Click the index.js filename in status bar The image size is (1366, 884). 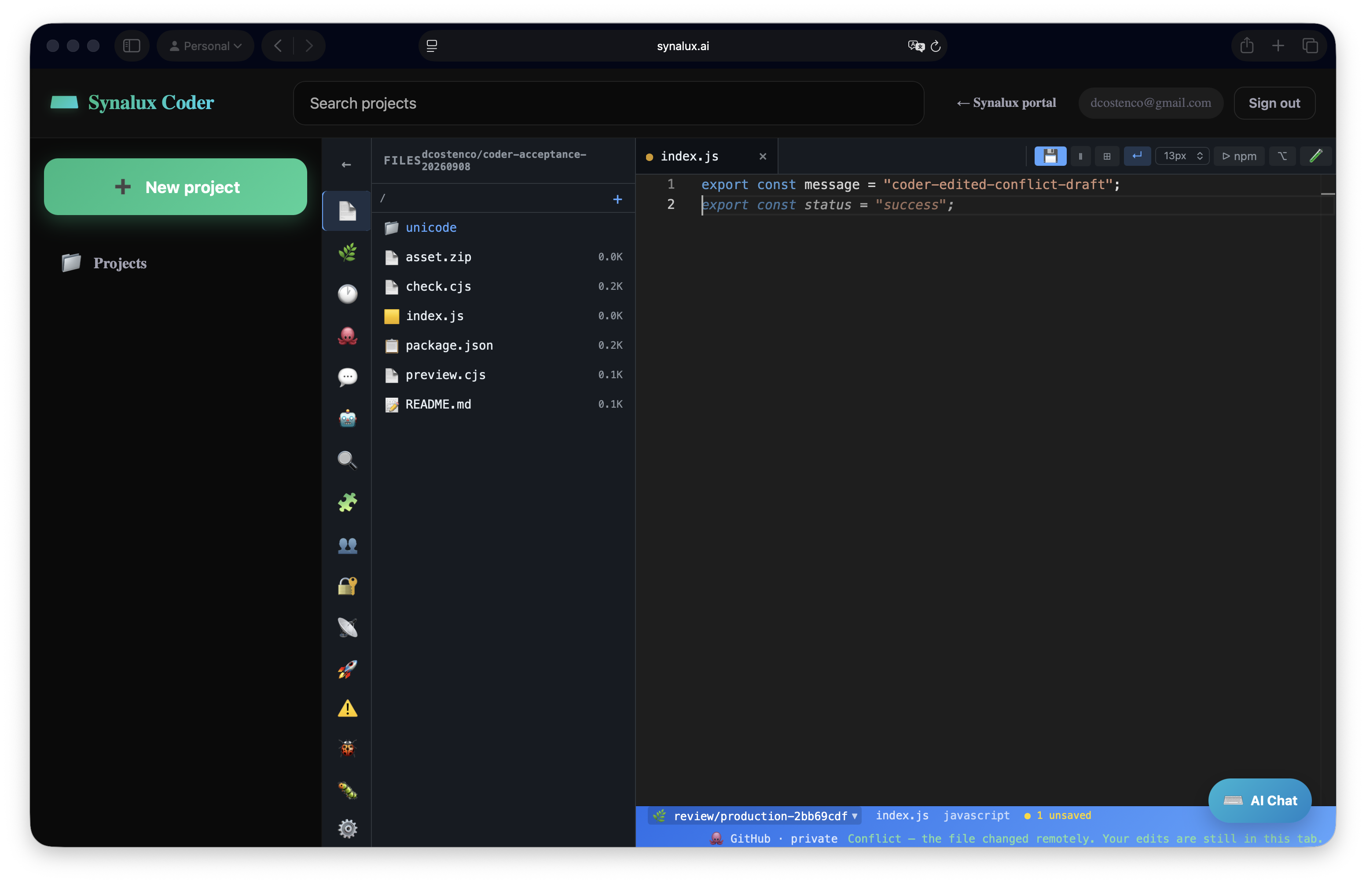coord(902,815)
